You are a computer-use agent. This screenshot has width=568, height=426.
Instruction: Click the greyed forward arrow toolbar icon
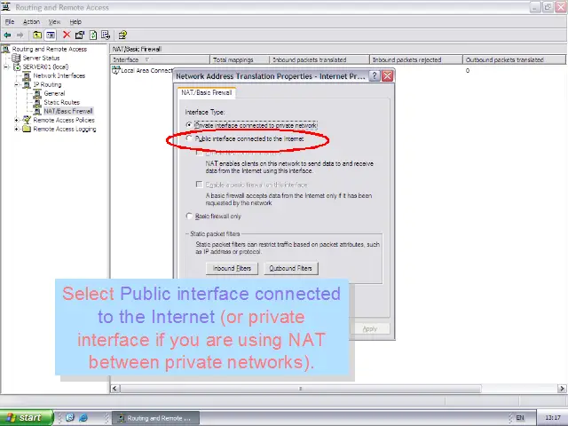20,35
